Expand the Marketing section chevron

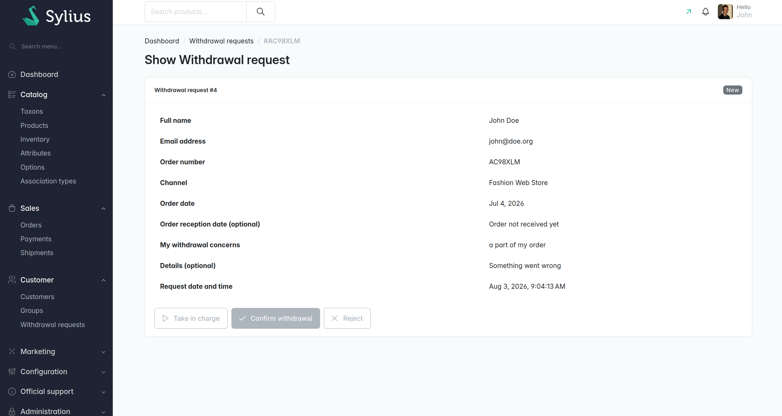click(x=103, y=352)
